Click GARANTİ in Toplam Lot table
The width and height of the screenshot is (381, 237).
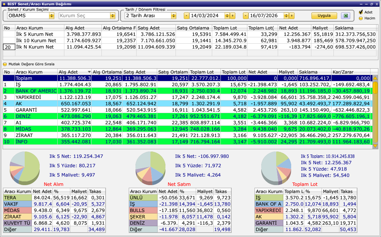point(269,223)
